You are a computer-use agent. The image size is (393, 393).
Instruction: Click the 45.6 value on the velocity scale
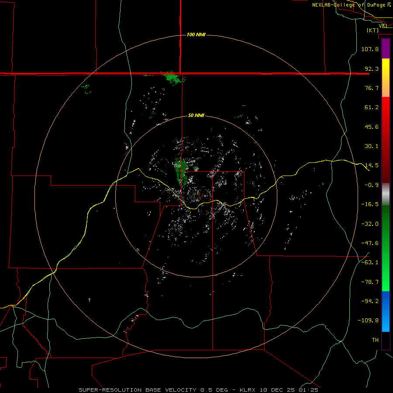[x=372, y=127]
